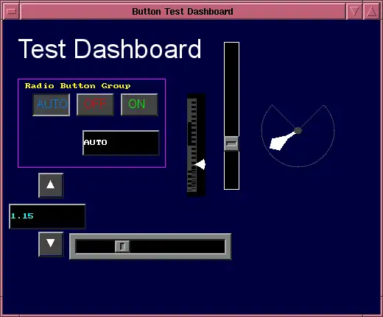Image resolution: width=383 pixels, height=317 pixels.
Task: Open the window menu button in title bar
Action: [11, 11]
